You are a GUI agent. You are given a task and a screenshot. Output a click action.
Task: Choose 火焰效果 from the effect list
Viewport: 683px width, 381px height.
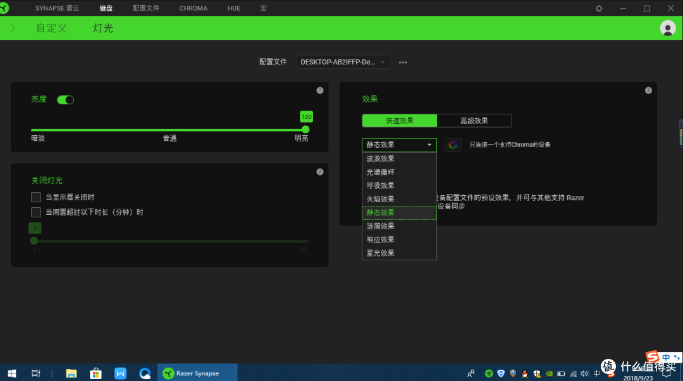tap(399, 199)
